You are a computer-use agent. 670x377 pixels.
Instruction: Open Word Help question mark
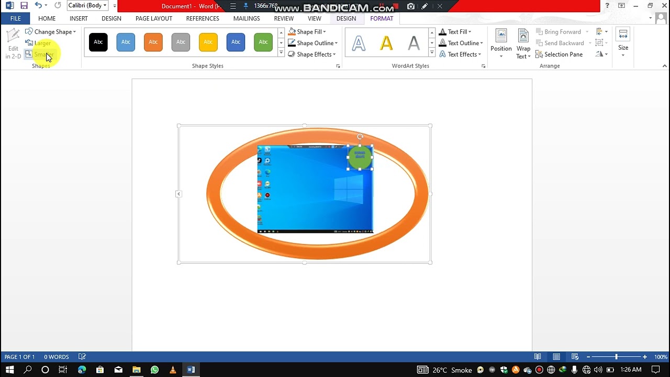(607, 6)
